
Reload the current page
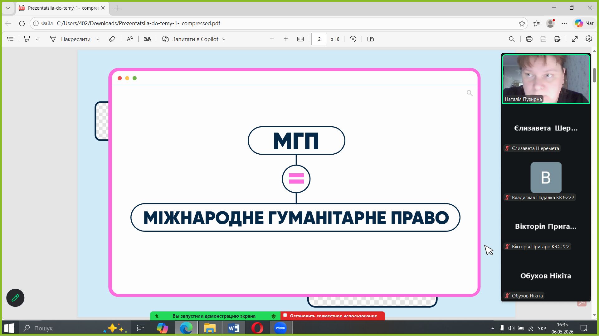(22, 23)
